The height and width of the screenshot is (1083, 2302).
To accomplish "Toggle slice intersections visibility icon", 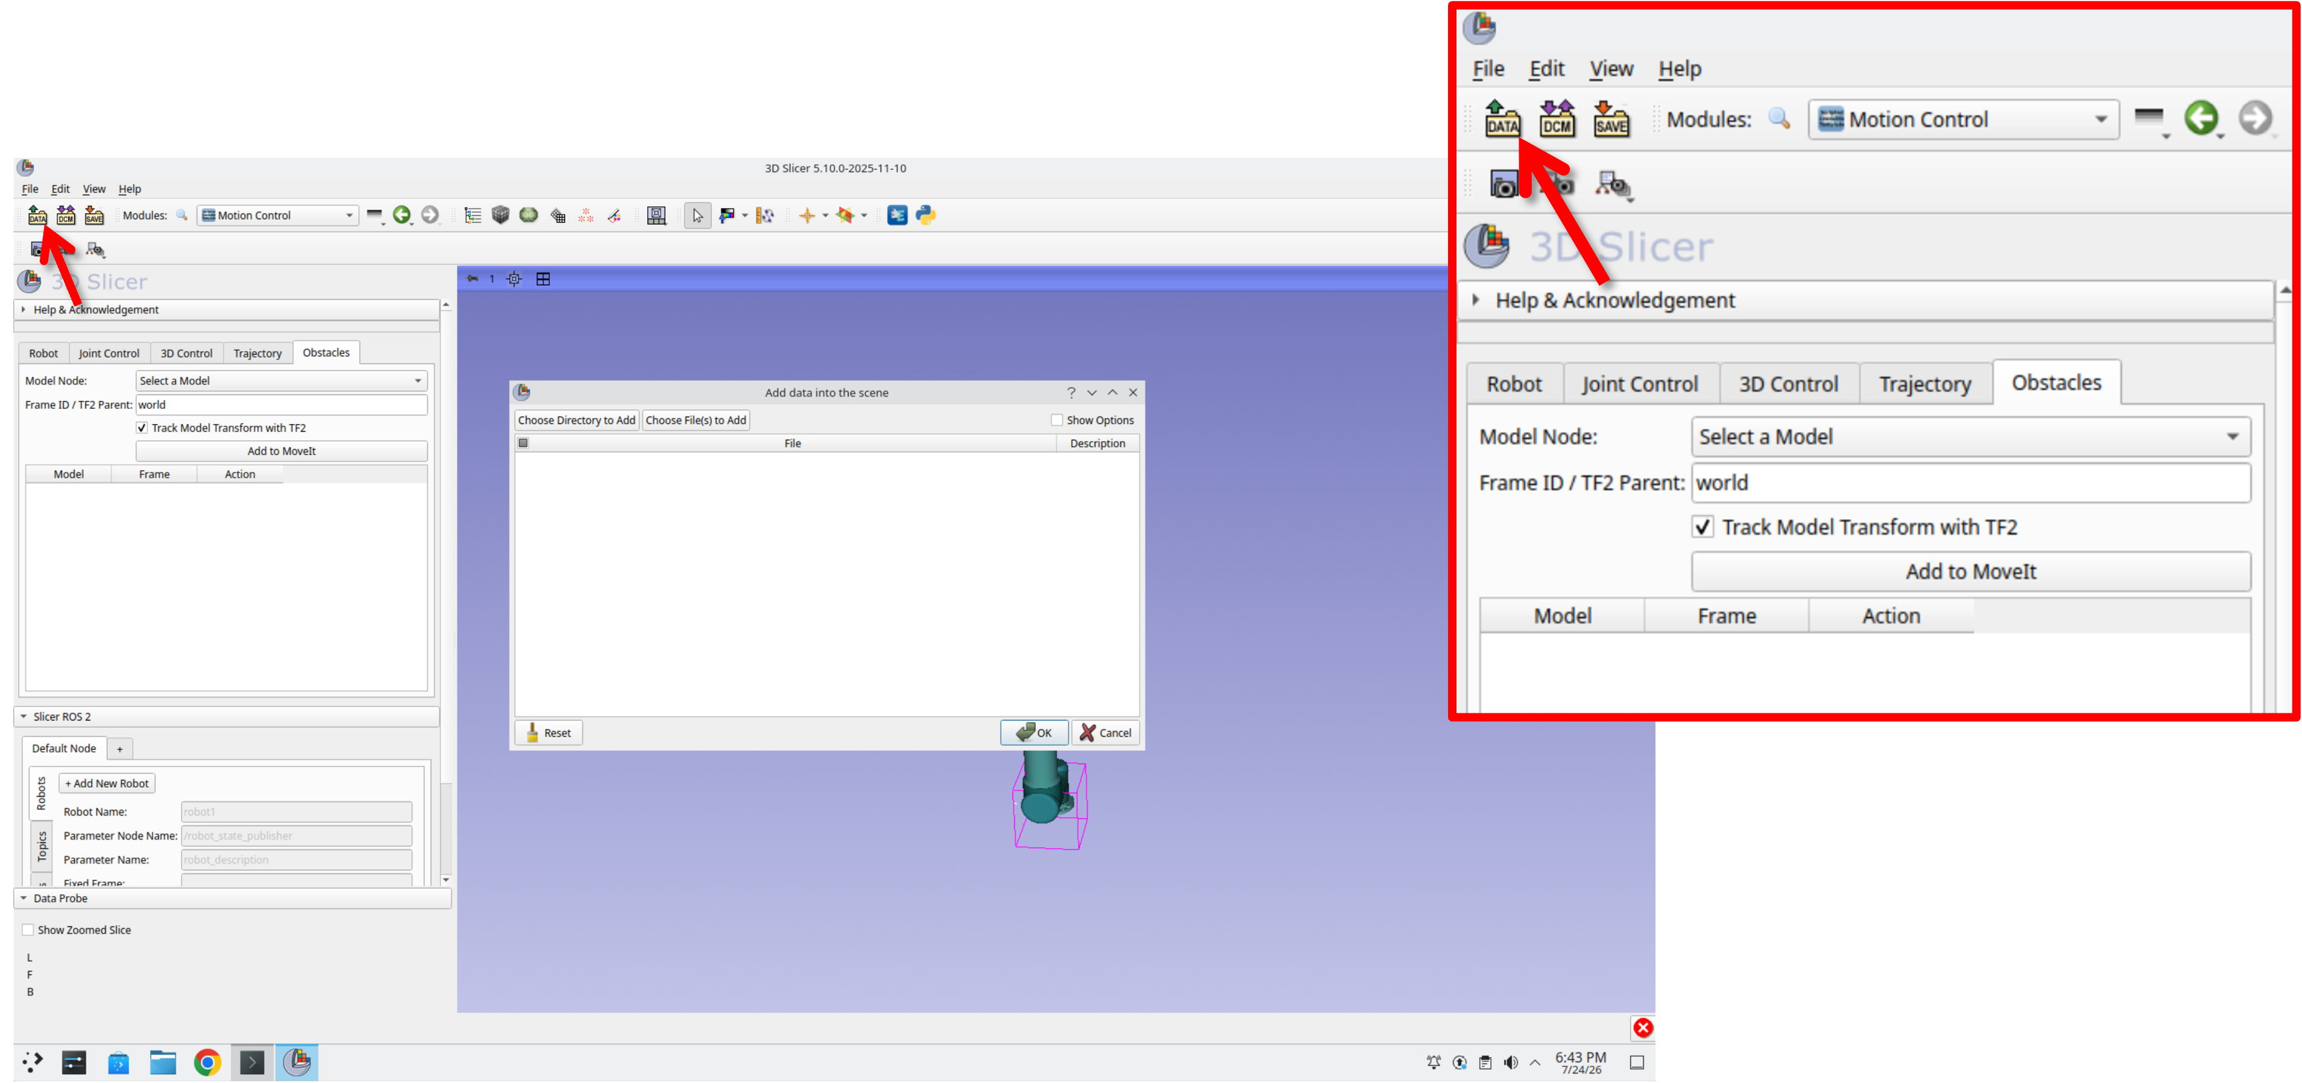I will point(846,215).
